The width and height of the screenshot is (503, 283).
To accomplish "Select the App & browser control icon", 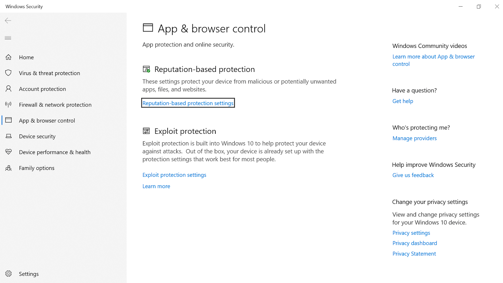I will (x=8, y=120).
